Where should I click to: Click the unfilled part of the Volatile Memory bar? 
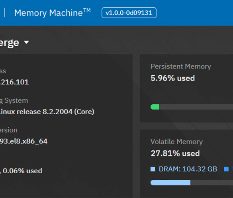tap(211, 182)
